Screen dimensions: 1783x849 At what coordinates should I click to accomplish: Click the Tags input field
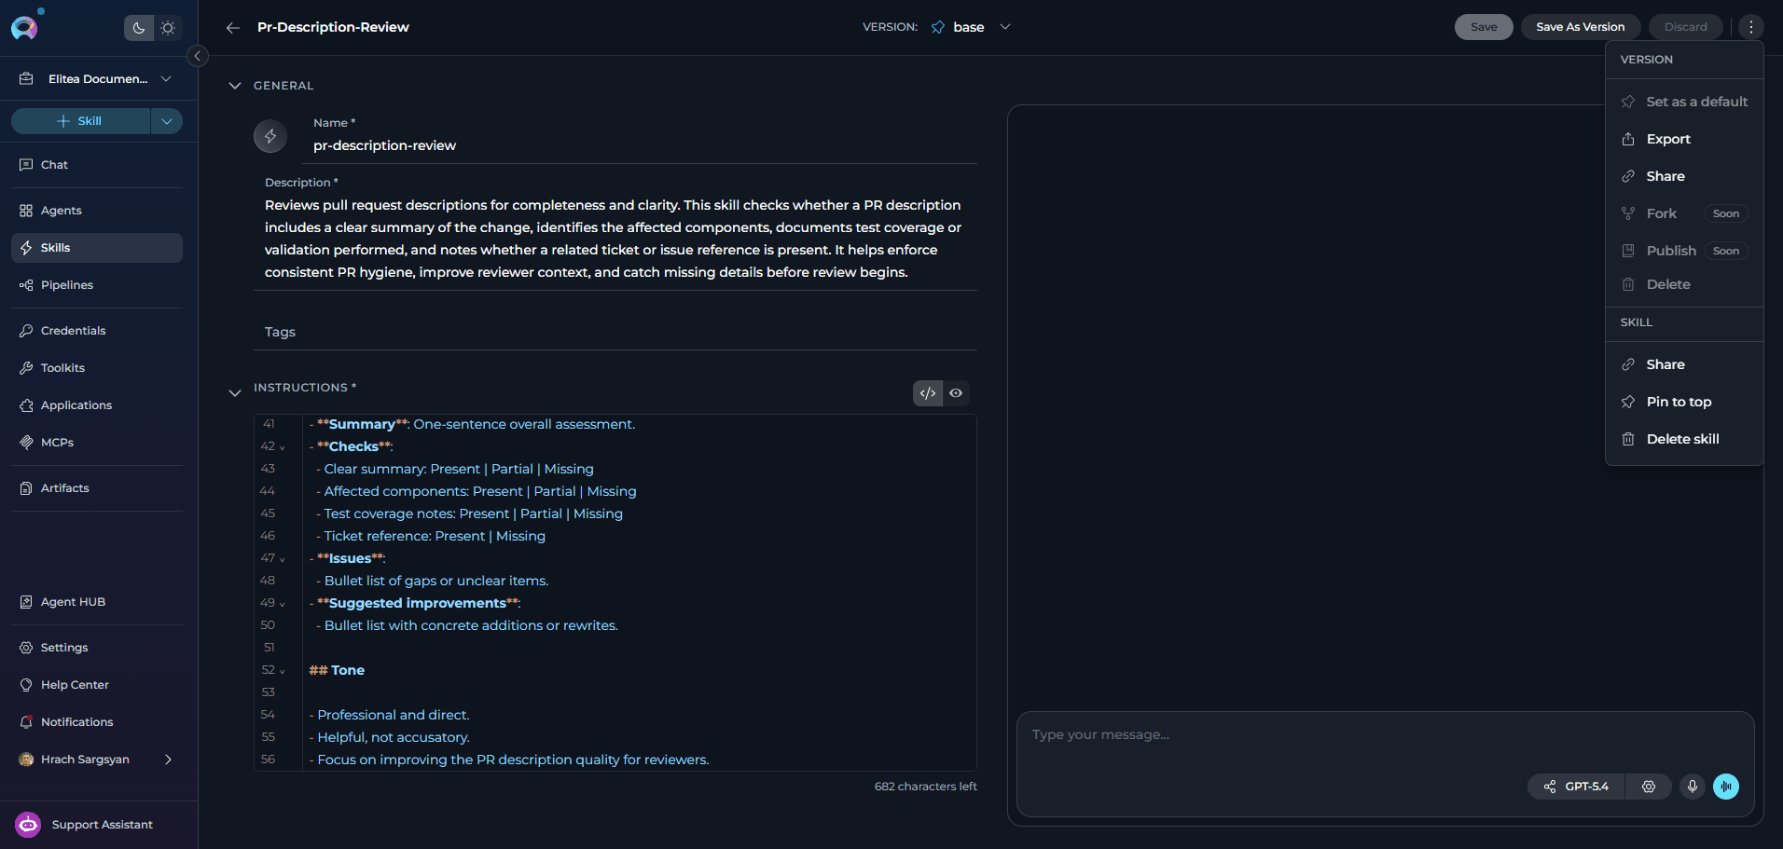pos(615,332)
